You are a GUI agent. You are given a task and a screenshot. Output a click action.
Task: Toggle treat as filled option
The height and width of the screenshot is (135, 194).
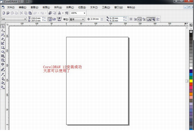tap(153, 19)
